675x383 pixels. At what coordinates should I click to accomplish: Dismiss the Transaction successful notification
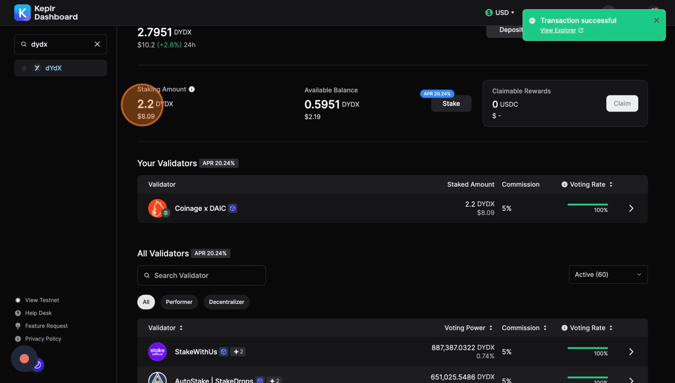(656, 21)
